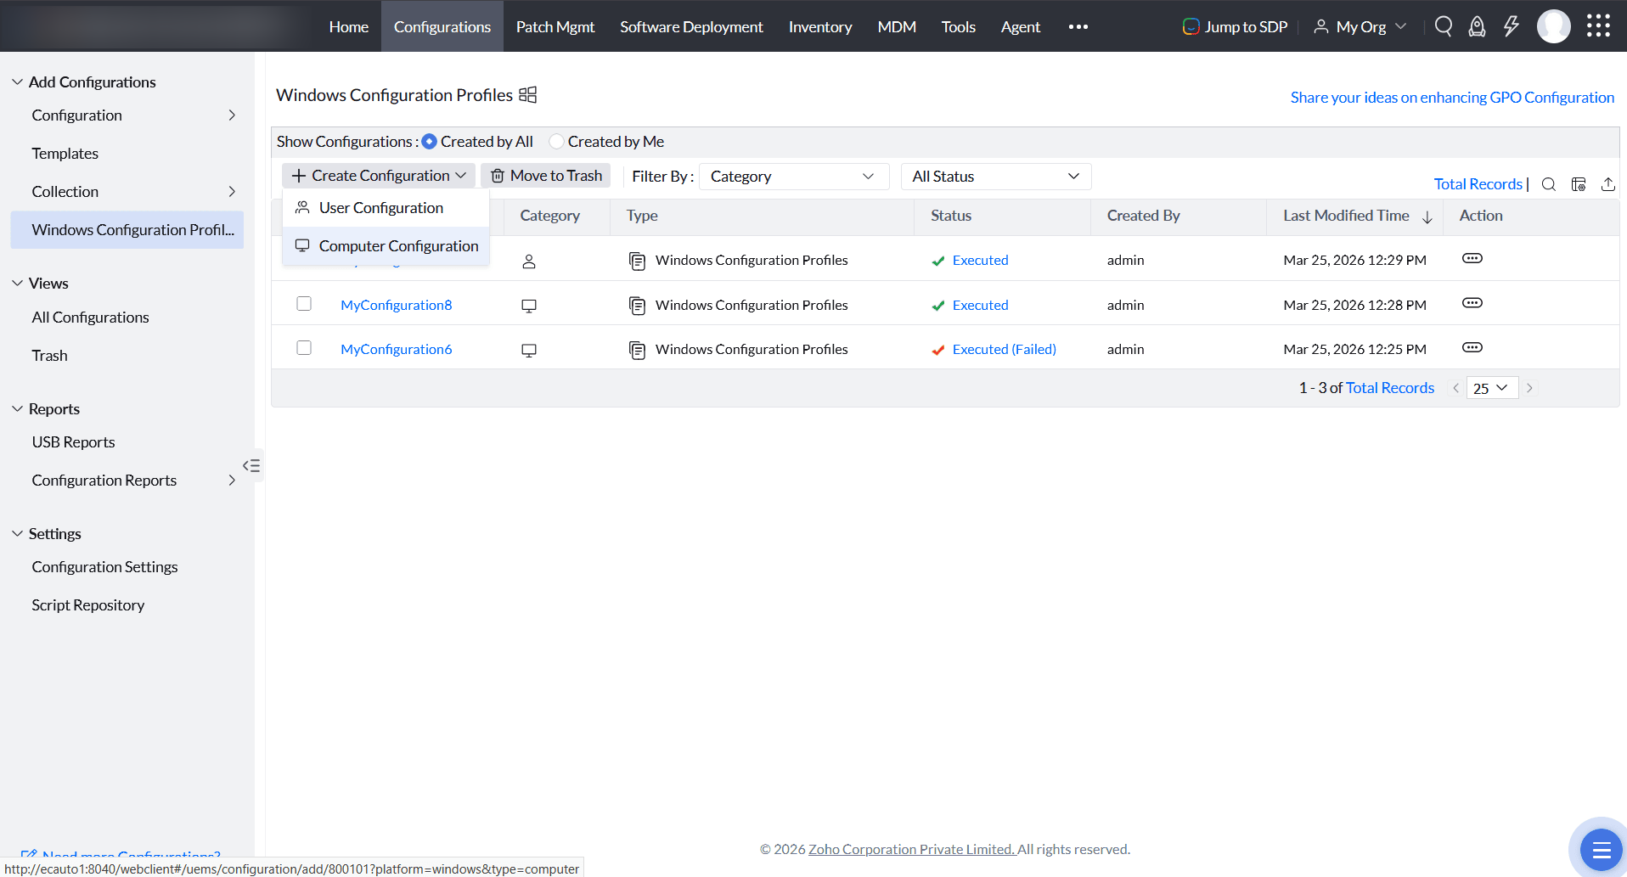Screen dimensions: 1627x877
Task: Open Templates in the sidebar
Action: coord(65,154)
